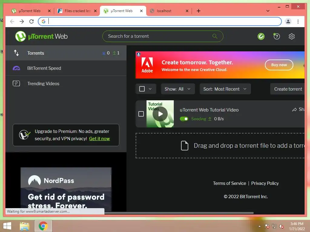310x232 pixels.
Task: Open Chrome tab search chevron
Action: [x=268, y=11]
